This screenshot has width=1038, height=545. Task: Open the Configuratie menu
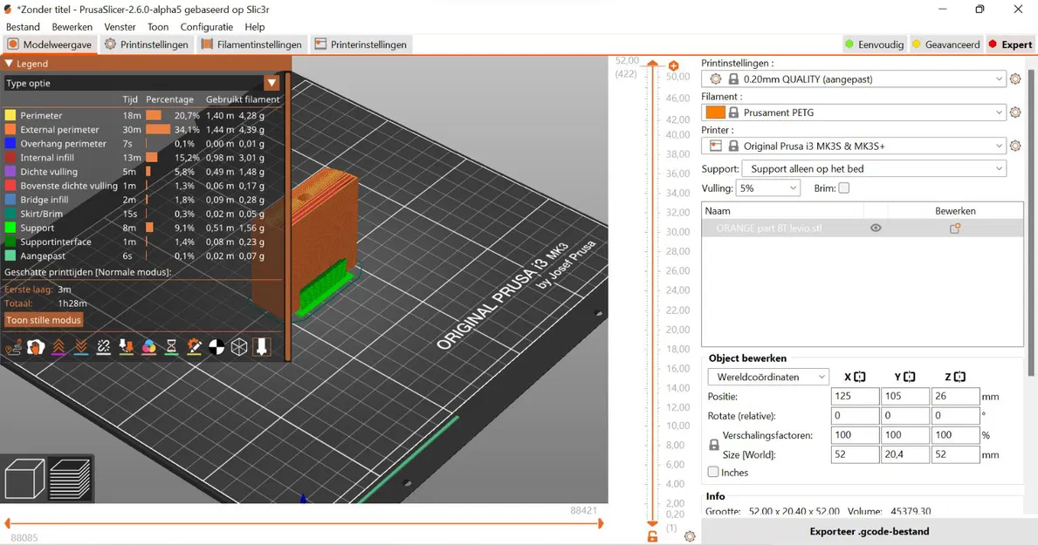click(x=206, y=27)
